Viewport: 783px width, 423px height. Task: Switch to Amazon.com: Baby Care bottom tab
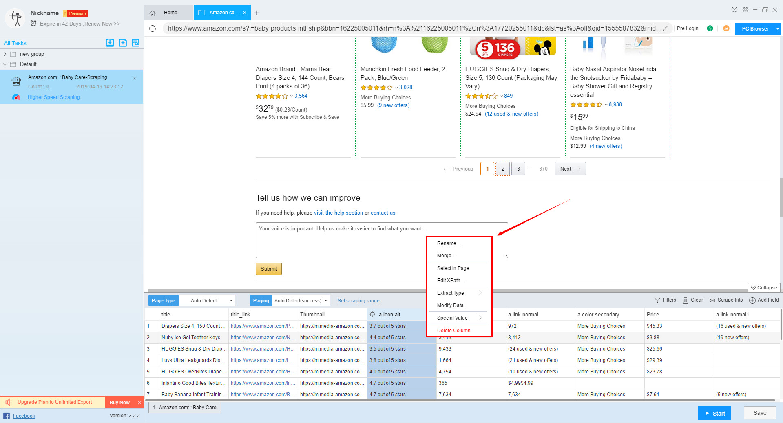(185, 408)
